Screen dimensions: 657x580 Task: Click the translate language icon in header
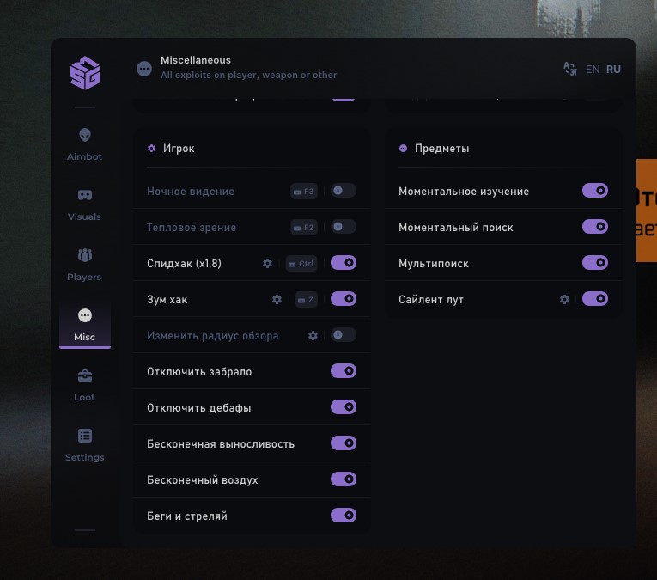tap(569, 70)
